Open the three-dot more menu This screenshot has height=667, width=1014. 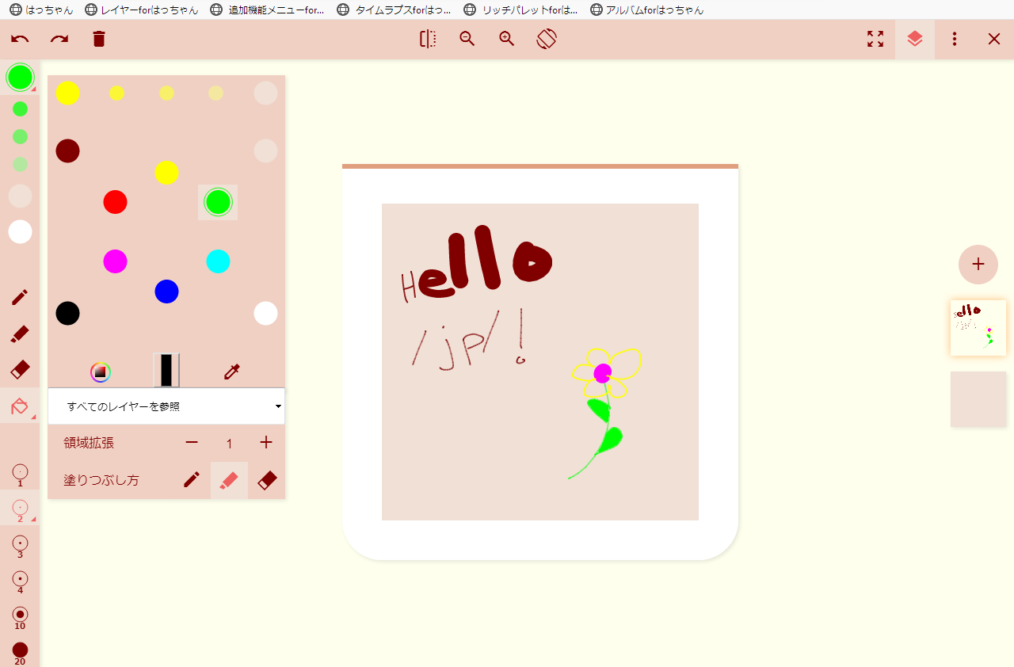(955, 39)
